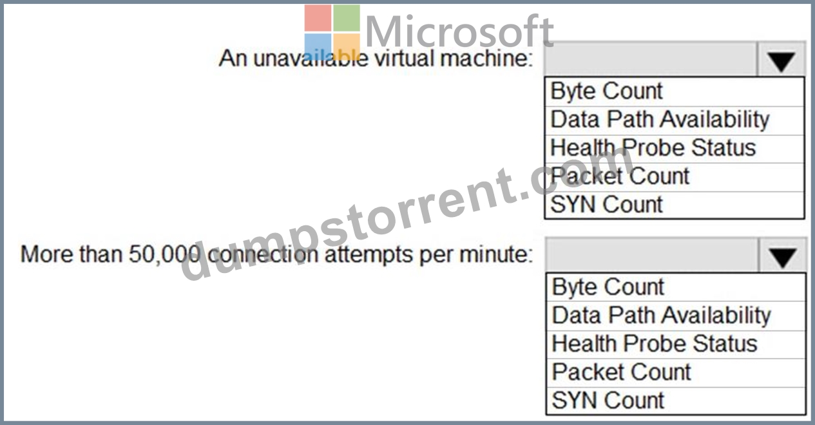This screenshot has width=815, height=425.
Task: Open the connection attempts dropdown arrow
Action: 783,255
